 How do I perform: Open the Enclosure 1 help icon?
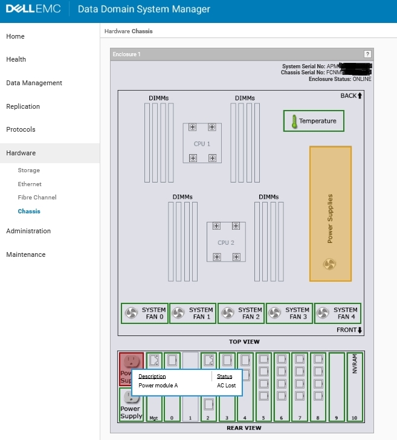pyautogui.click(x=367, y=54)
